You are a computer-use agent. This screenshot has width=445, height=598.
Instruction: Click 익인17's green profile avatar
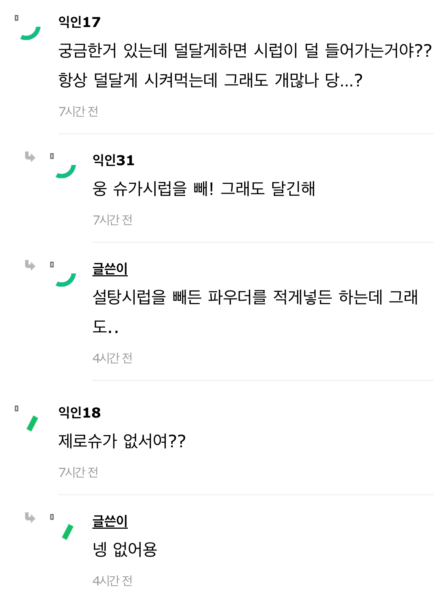(31, 33)
